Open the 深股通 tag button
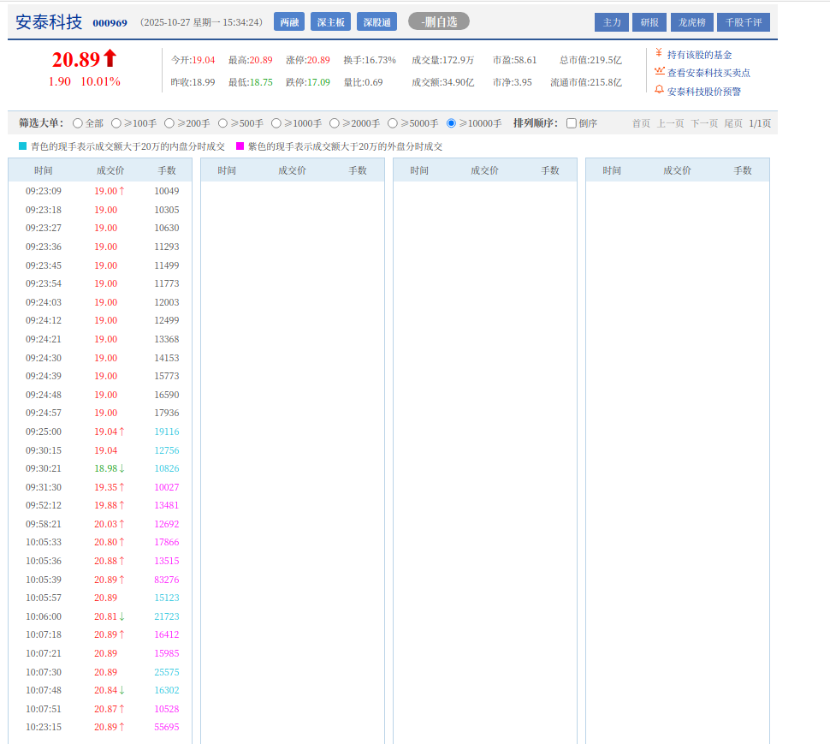 tap(376, 21)
